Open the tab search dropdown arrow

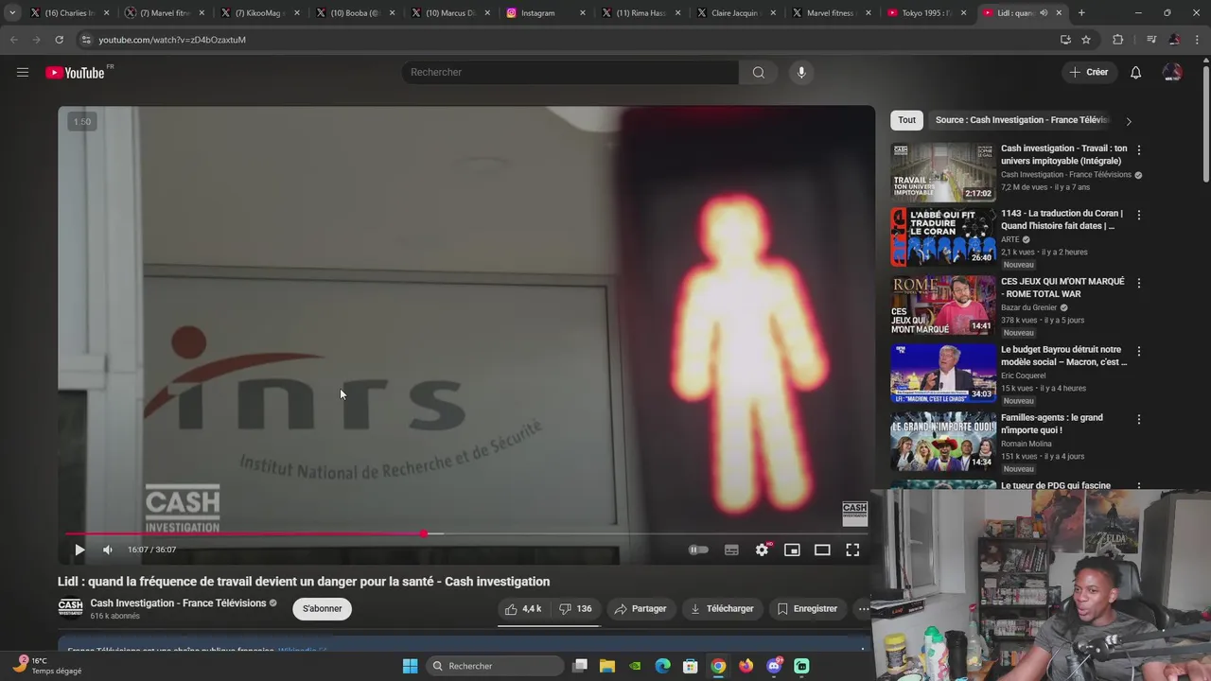click(x=12, y=13)
